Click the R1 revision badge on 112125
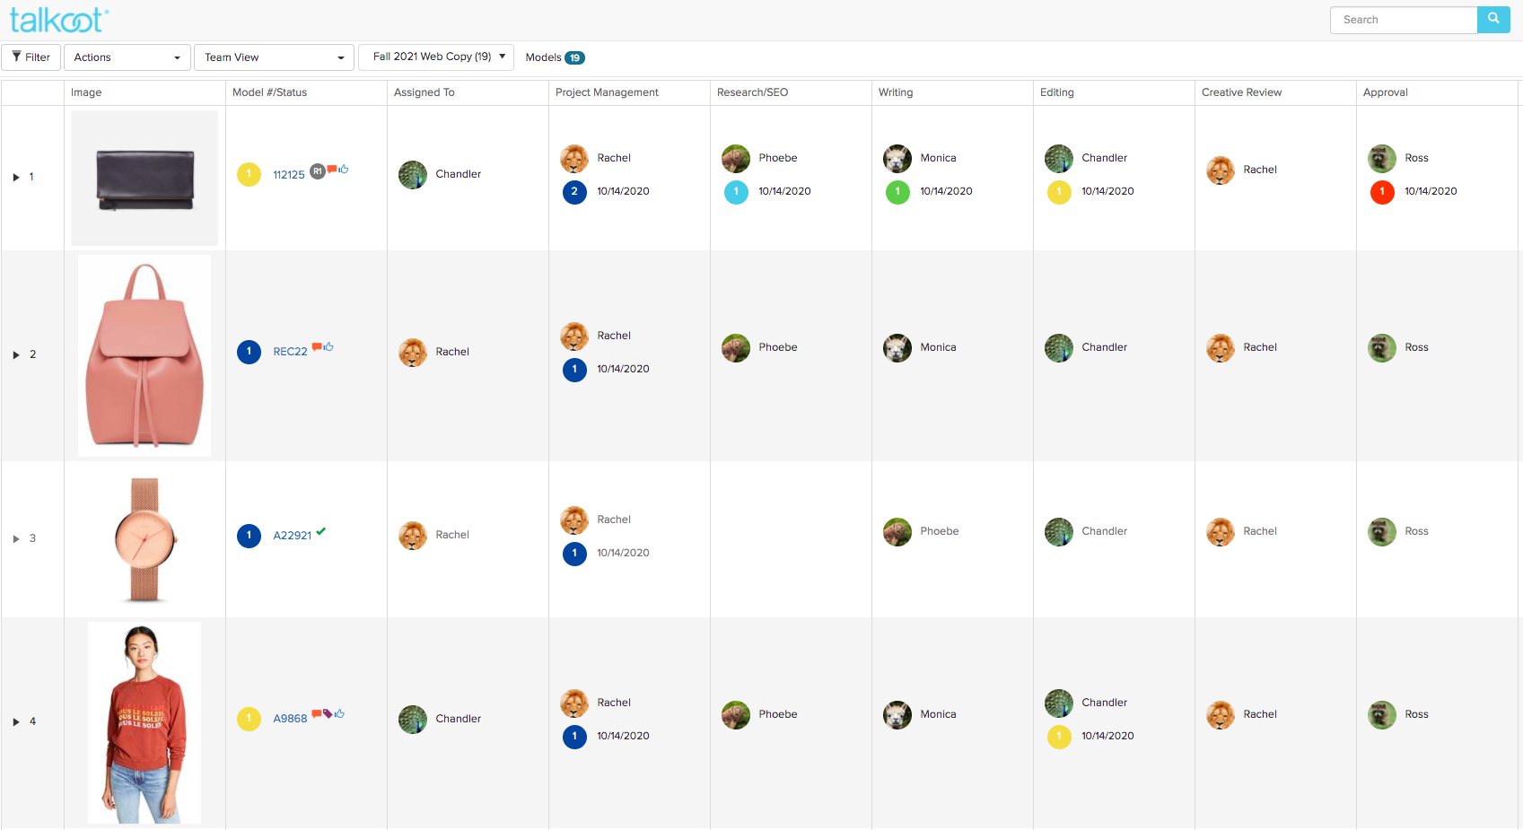Viewport: 1523px width, 830px height. pyautogui.click(x=317, y=170)
